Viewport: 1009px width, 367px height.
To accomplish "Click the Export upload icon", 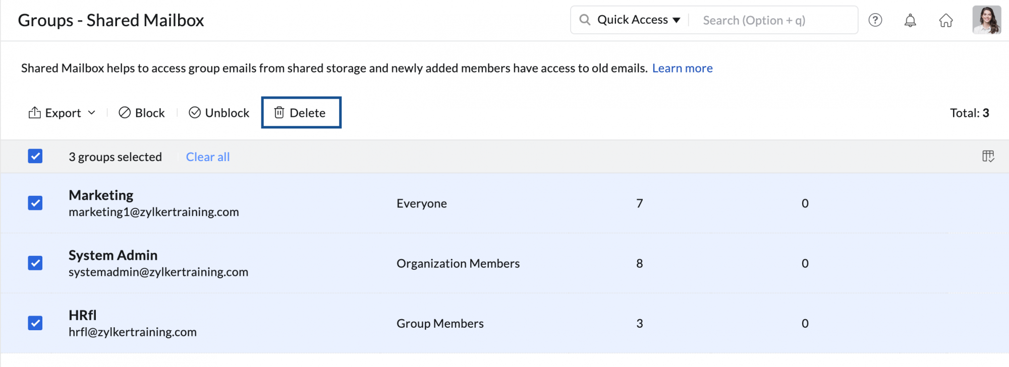I will click(35, 113).
